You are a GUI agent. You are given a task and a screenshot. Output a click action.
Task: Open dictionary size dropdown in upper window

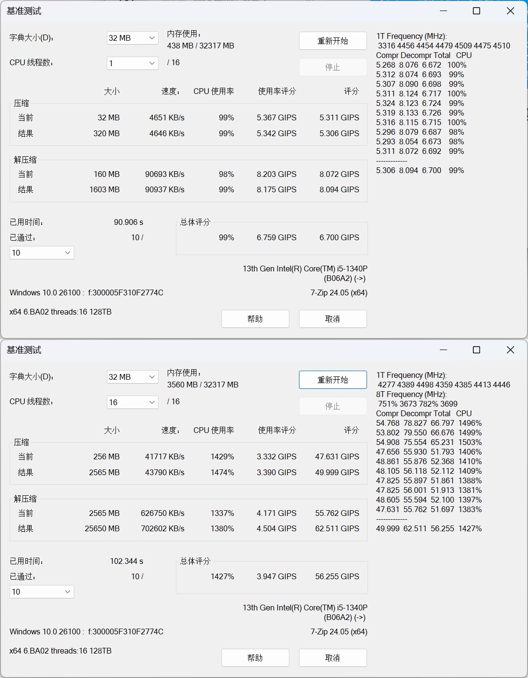[x=133, y=38]
